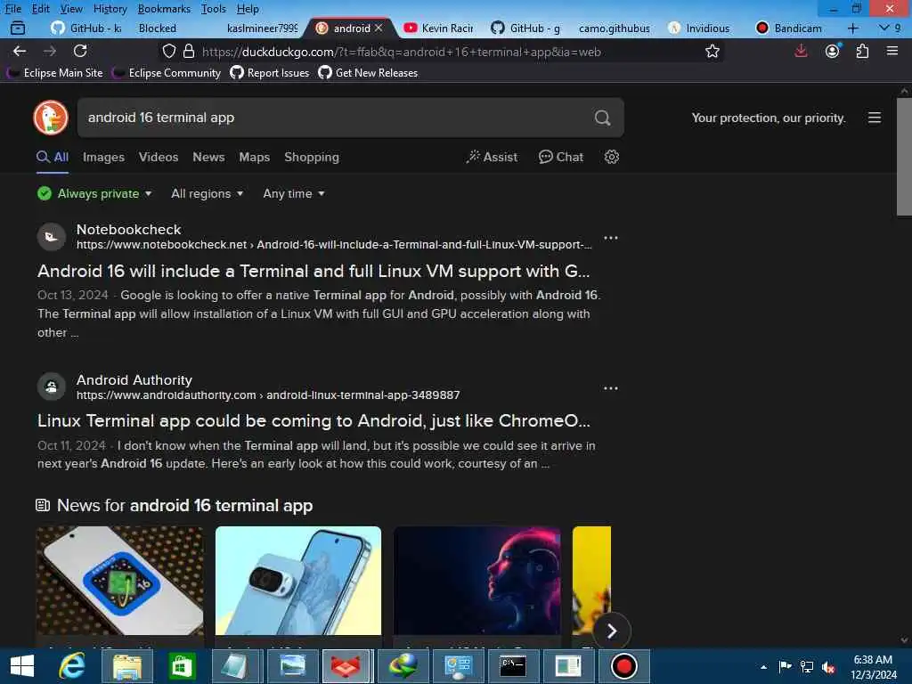
Task: Switch to the Kevin Racir YouTube tab
Action: coord(440,28)
